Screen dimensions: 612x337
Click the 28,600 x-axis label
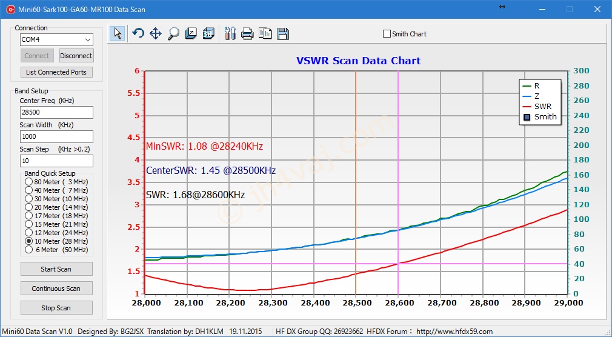coord(398,302)
